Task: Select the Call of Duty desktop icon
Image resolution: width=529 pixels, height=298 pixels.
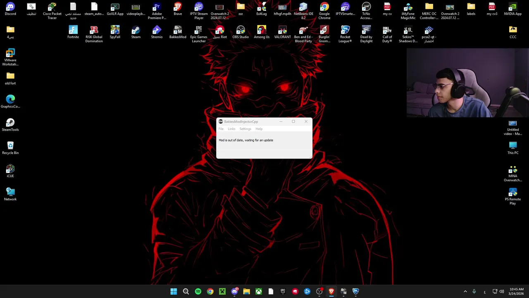Action: pyautogui.click(x=387, y=34)
